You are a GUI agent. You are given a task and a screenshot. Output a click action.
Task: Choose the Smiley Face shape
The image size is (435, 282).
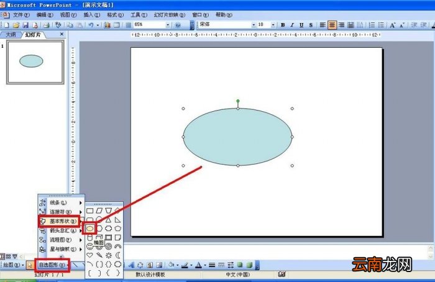89,246
